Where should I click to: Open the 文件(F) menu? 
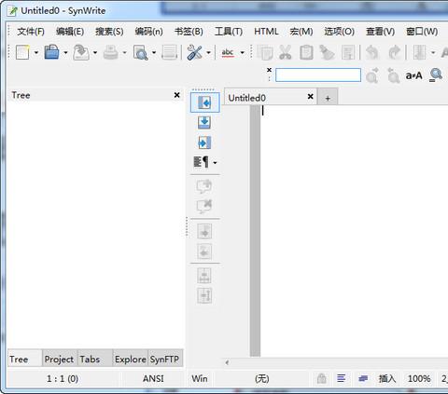[x=31, y=32]
